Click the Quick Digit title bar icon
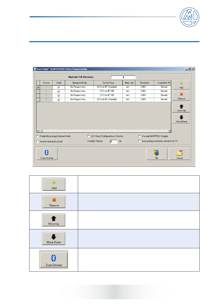 [x=35, y=69]
